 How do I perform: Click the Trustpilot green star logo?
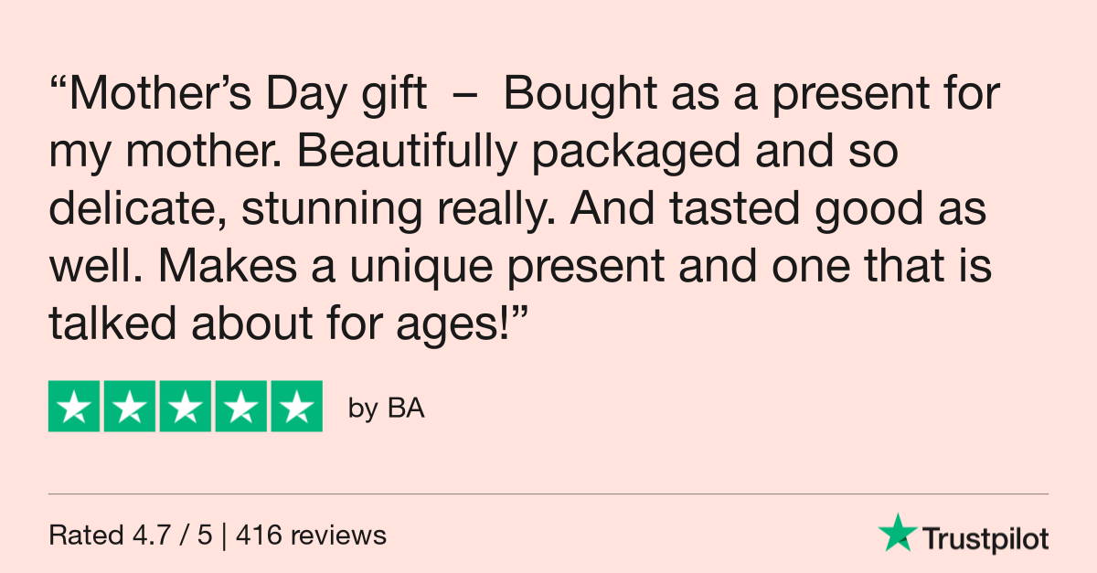coord(897,533)
